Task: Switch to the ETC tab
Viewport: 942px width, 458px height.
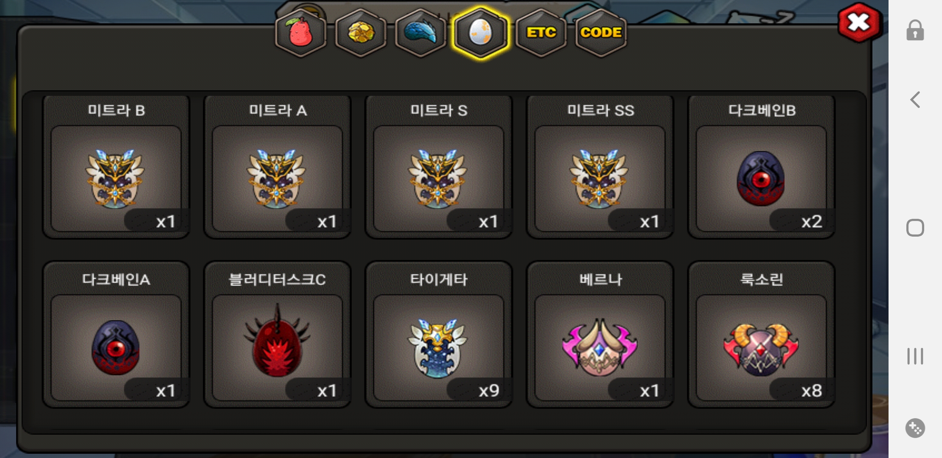Action: point(541,33)
